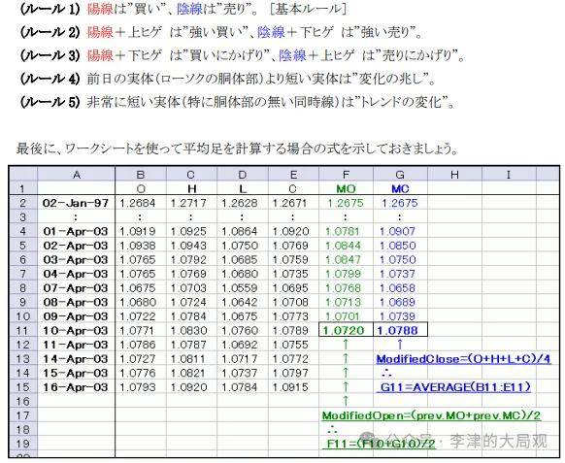Select column header D in the worksheet
Image resolution: width=565 pixels, height=463 pixels.
coord(243,175)
